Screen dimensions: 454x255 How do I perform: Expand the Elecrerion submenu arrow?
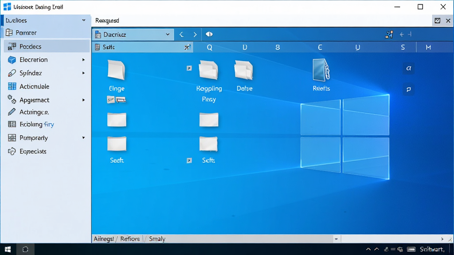[x=83, y=60]
